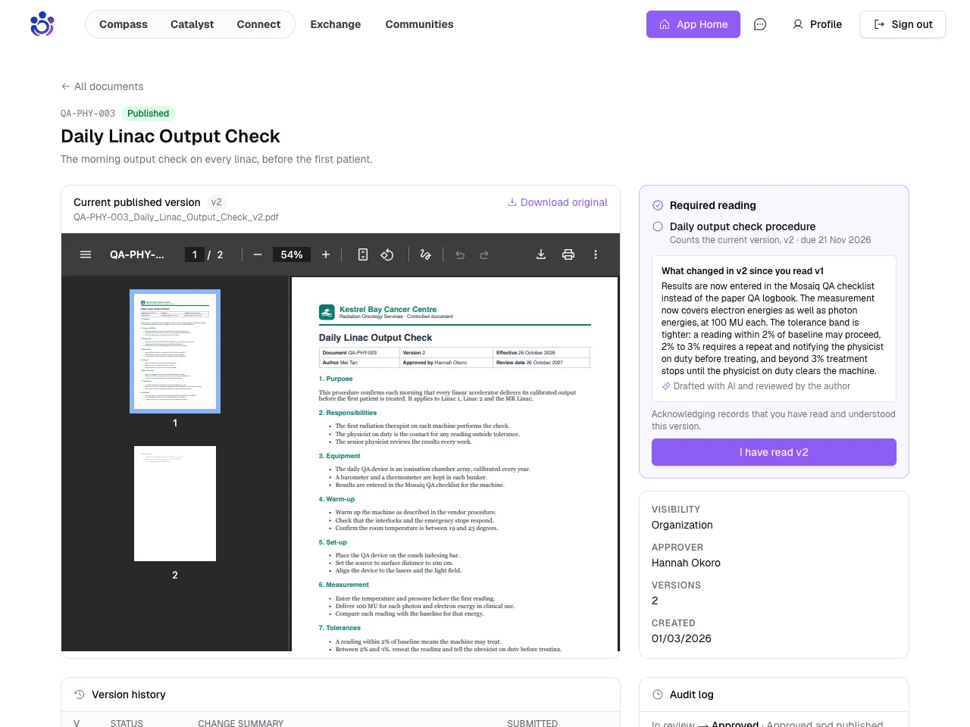Viewport: 970px width, 727px height.
Task: Go to Communities in the navigation
Action: pyautogui.click(x=420, y=24)
